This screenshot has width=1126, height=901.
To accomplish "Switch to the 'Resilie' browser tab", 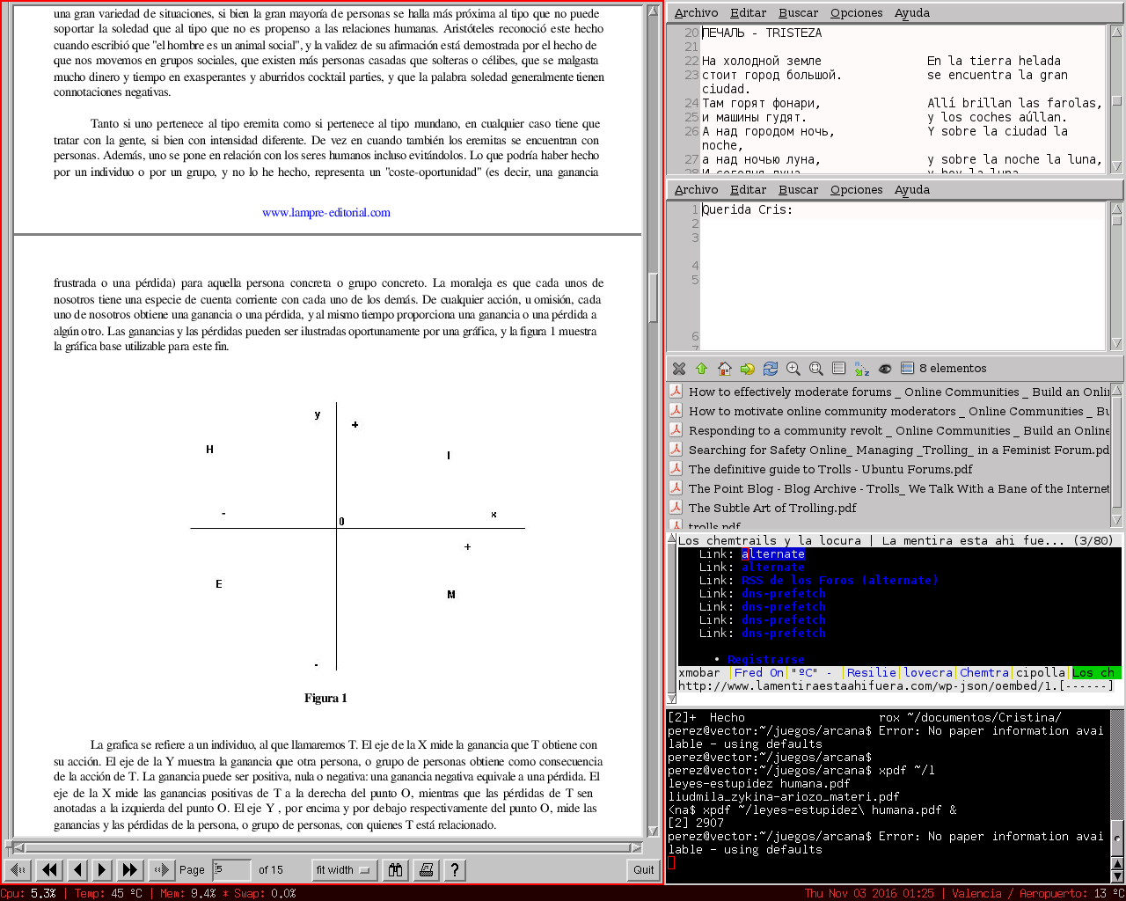I will point(872,673).
